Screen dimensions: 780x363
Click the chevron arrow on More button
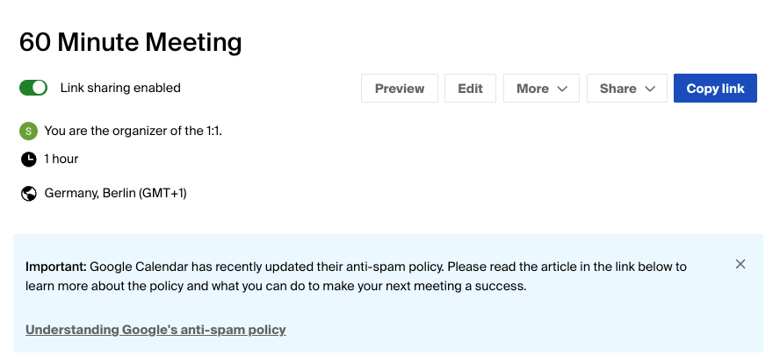pyautogui.click(x=562, y=89)
